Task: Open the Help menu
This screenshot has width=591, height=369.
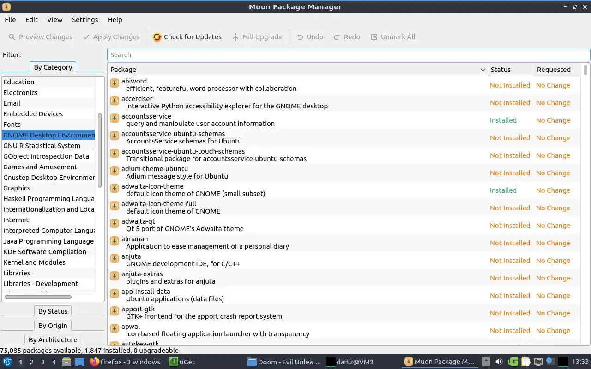Action: pyautogui.click(x=115, y=20)
